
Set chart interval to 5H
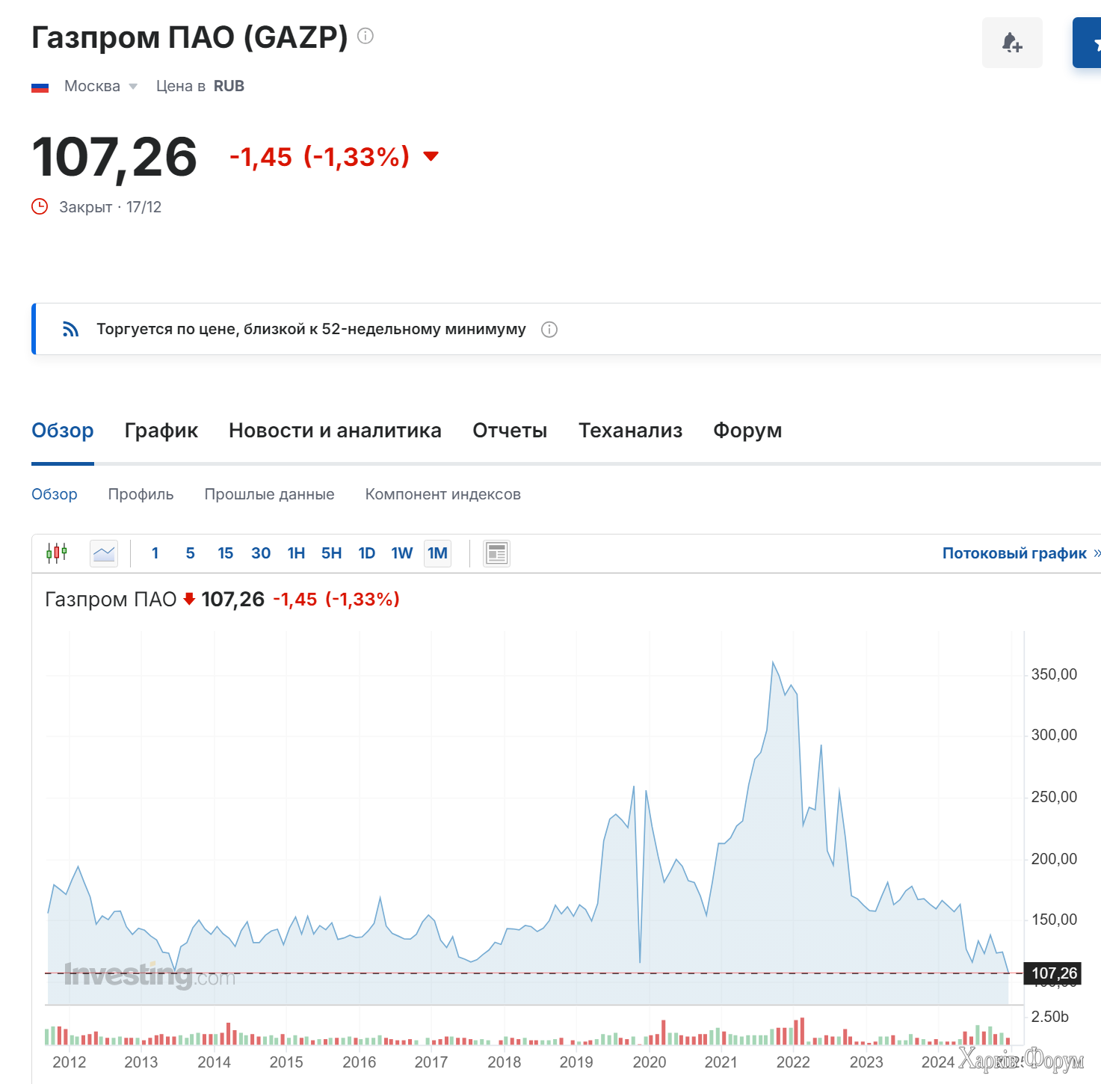[331, 553]
